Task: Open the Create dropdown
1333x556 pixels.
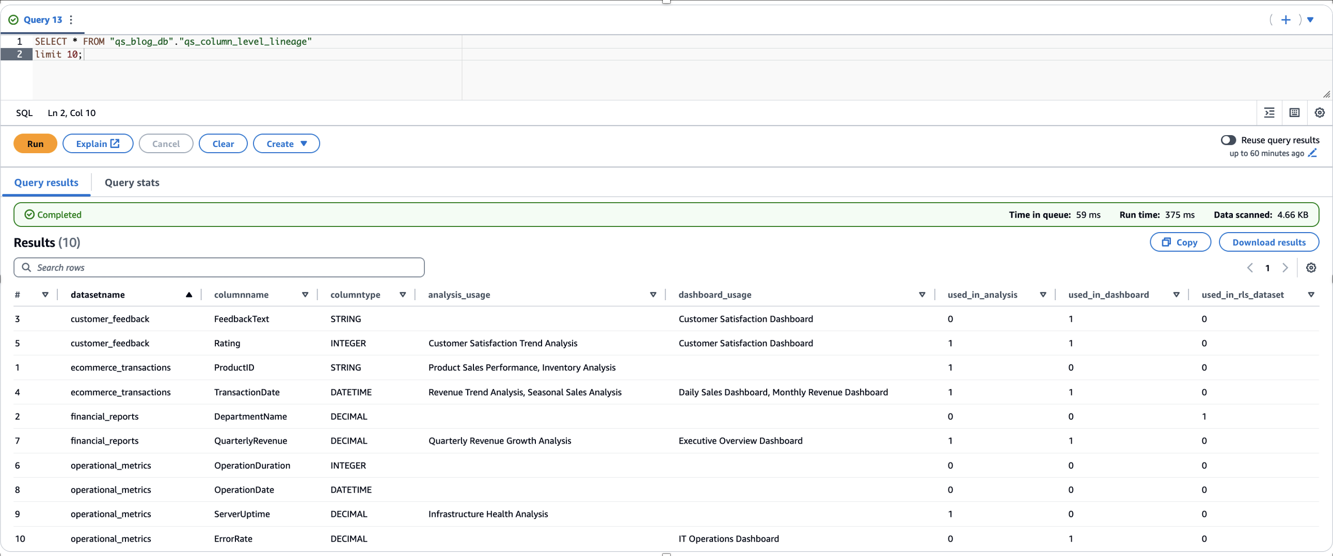Action: tap(286, 143)
